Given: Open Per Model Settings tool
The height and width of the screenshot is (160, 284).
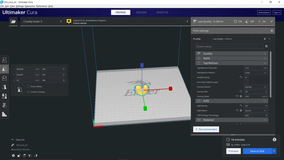Looking at the screenshot, I should tap(4, 96).
